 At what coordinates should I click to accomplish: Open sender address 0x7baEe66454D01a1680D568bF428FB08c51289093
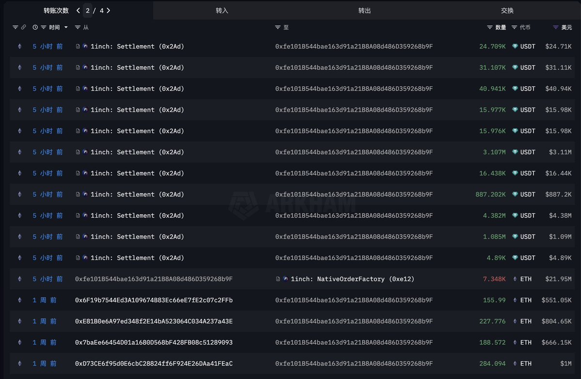154,343
